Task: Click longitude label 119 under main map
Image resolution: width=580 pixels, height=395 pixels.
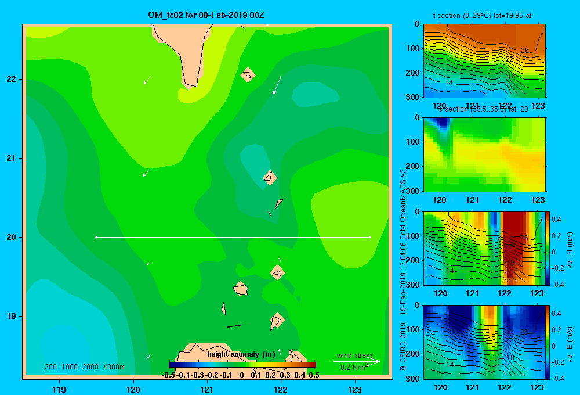Action: pos(60,389)
